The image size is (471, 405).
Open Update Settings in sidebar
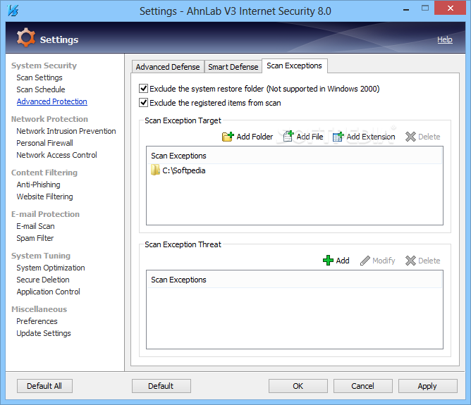44,333
